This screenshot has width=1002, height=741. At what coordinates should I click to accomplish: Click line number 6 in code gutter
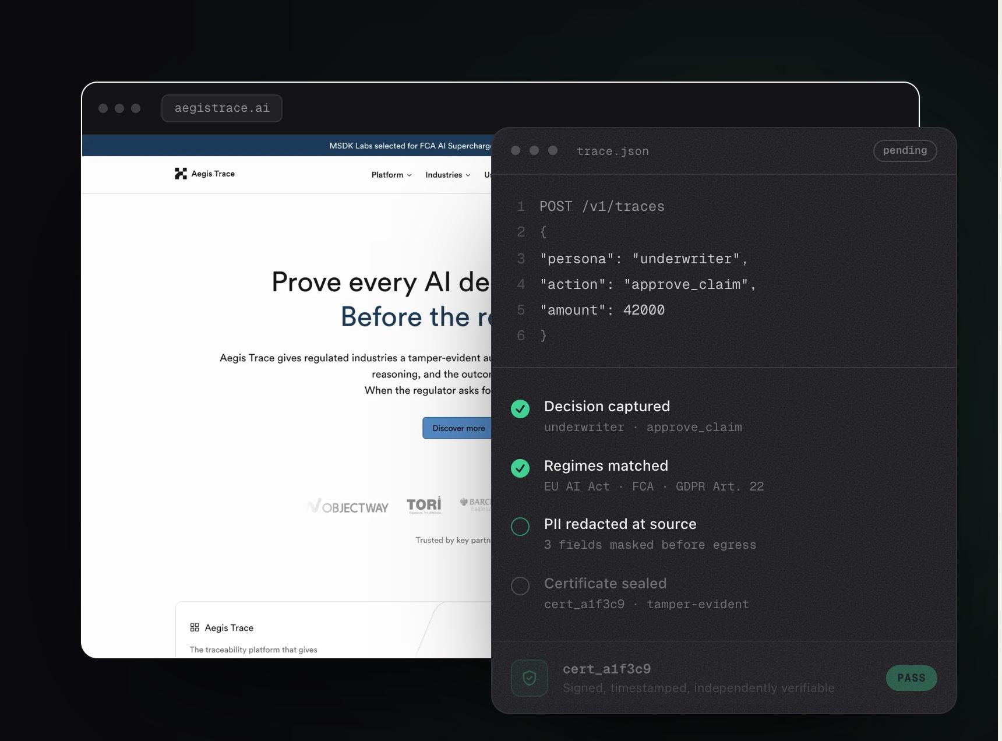click(521, 336)
